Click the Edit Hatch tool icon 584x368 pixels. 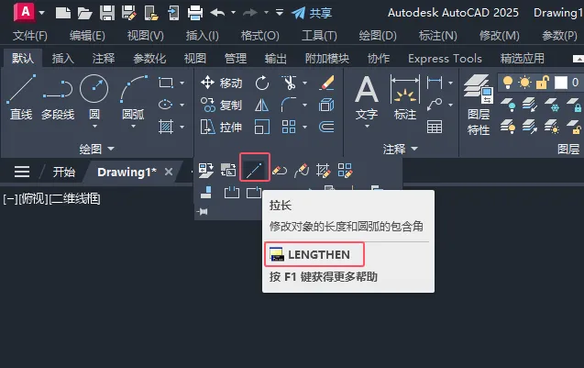click(323, 171)
